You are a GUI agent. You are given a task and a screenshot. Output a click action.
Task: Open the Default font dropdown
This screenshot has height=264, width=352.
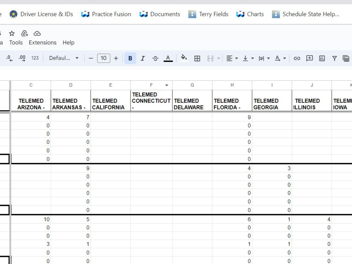click(x=64, y=58)
